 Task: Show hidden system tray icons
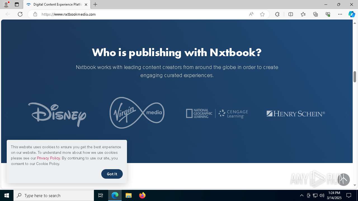302,195
